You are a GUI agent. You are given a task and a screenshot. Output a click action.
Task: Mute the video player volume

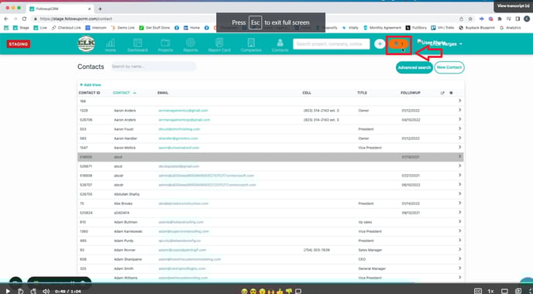click(x=46, y=291)
